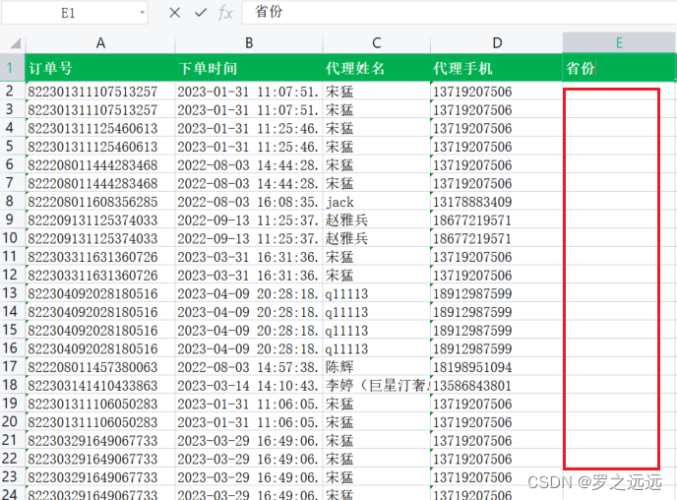Click order 82230409028180516 in row 13

click(100, 293)
